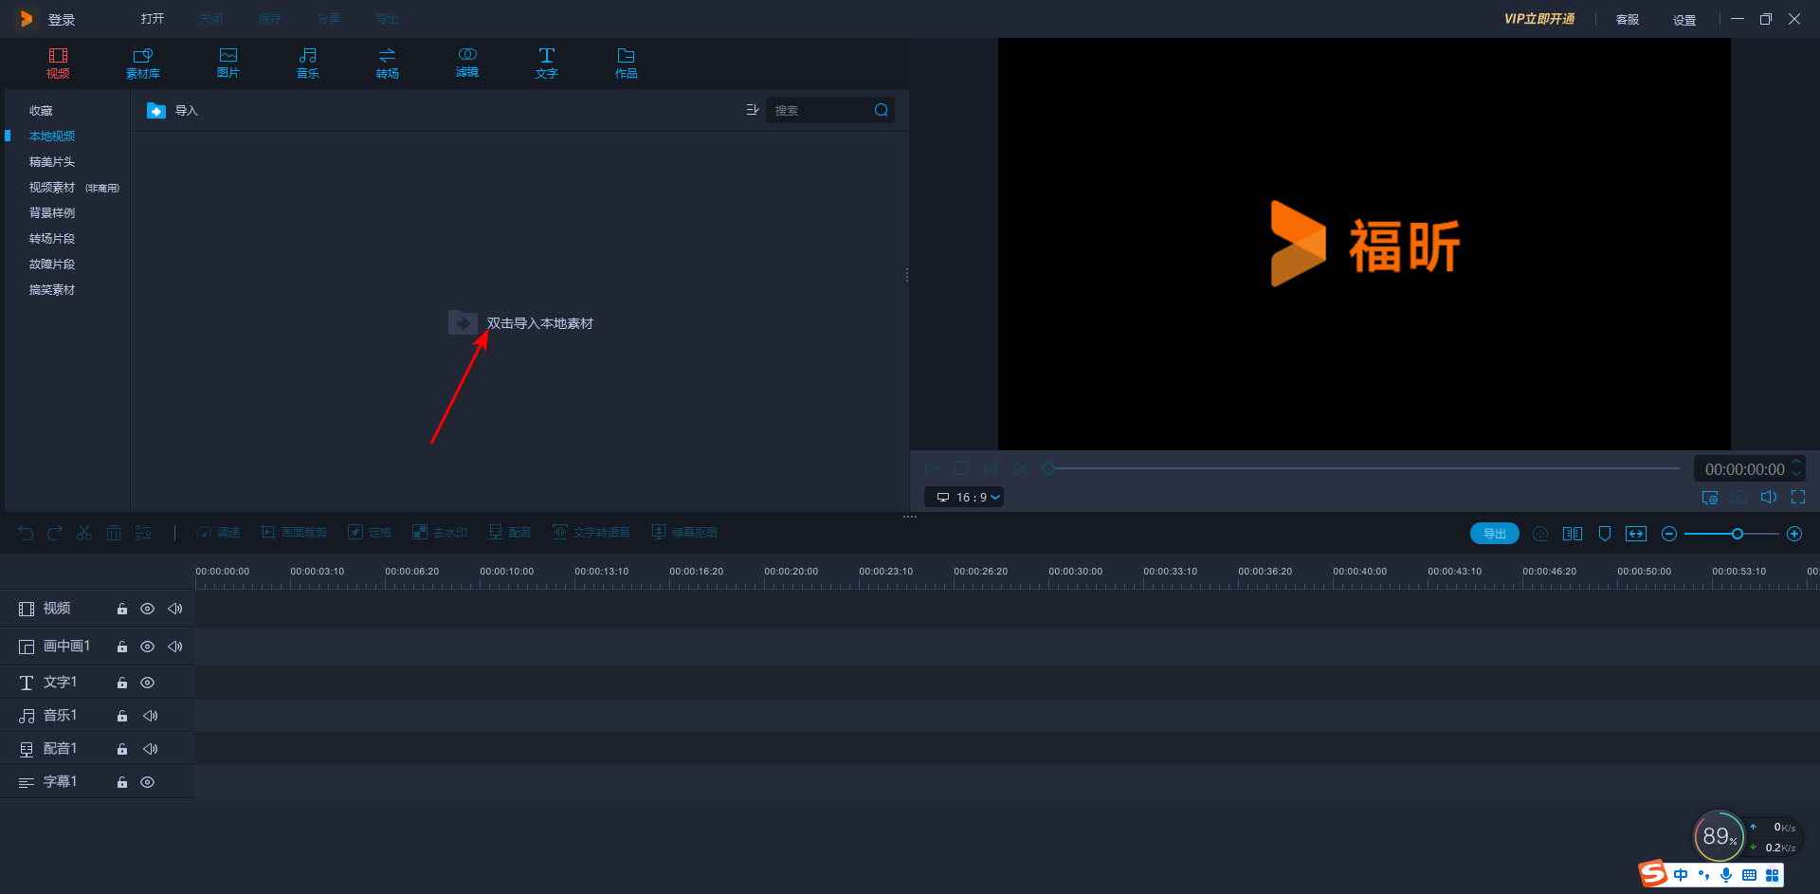
Task: Open the 文字 text panel
Action: pyautogui.click(x=546, y=63)
